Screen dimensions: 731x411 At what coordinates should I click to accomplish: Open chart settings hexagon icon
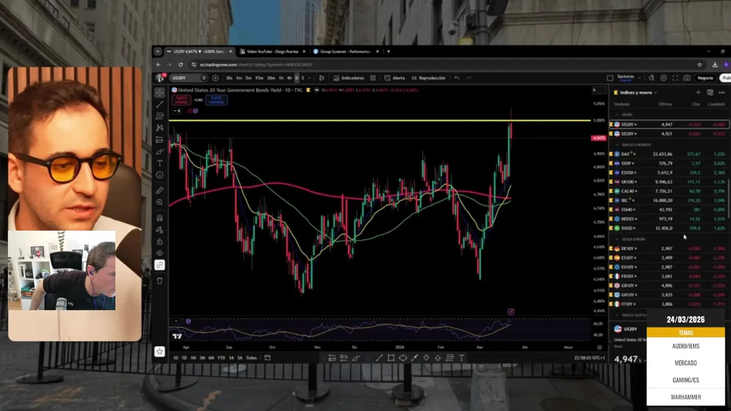click(663, 78)
